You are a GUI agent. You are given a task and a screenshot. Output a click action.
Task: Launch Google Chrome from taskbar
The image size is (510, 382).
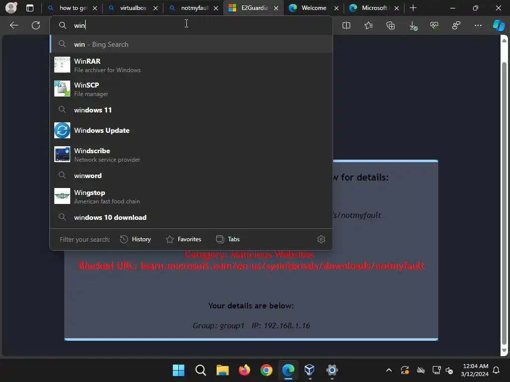[266, 370]
